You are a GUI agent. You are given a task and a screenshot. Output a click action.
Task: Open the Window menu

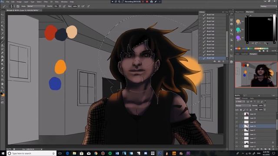[x=64, y=2]
